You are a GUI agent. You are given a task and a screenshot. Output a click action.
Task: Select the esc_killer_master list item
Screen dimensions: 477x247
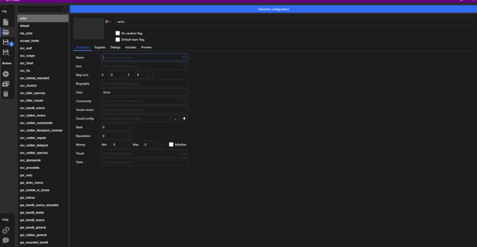(x=43, y=100)
